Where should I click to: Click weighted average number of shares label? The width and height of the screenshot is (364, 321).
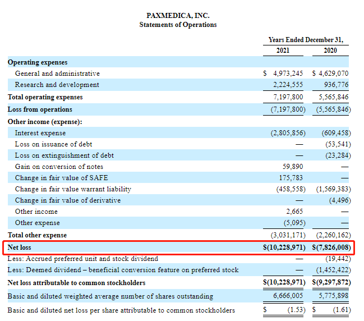click(110, 296)
